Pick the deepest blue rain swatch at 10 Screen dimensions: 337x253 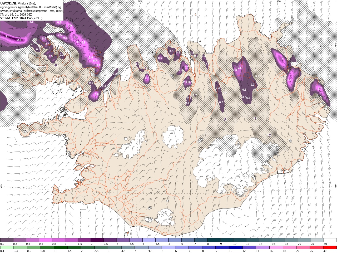(236, 247)
